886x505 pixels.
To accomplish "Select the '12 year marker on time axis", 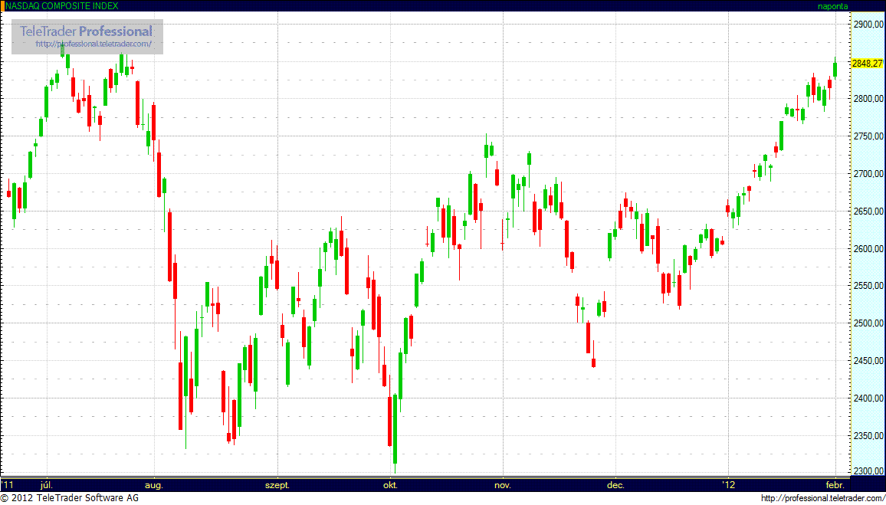I will pyautogui.click(x=730, y=485).
